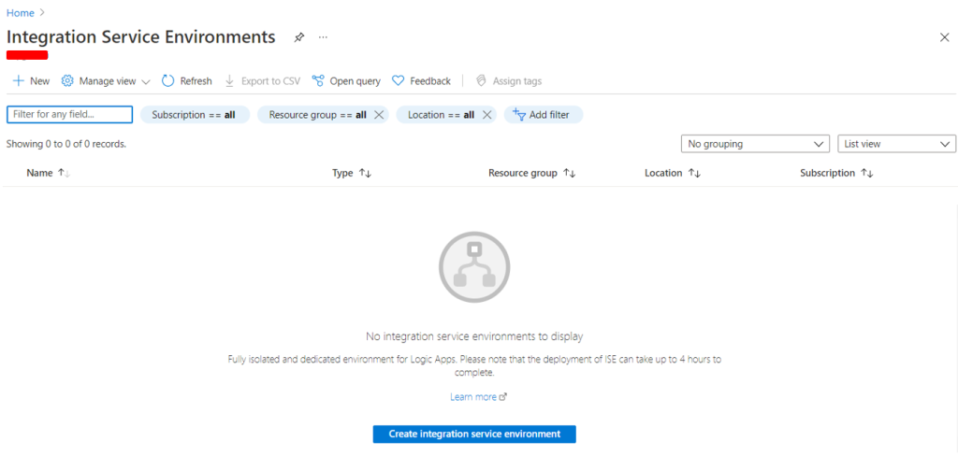Sort by Resource group column

pos(532,174)
